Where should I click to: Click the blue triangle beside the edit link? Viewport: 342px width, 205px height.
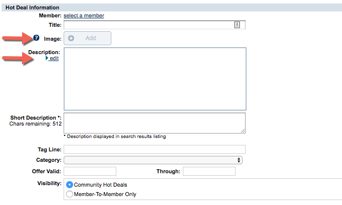pyautogui.click(x=47, y=58)
